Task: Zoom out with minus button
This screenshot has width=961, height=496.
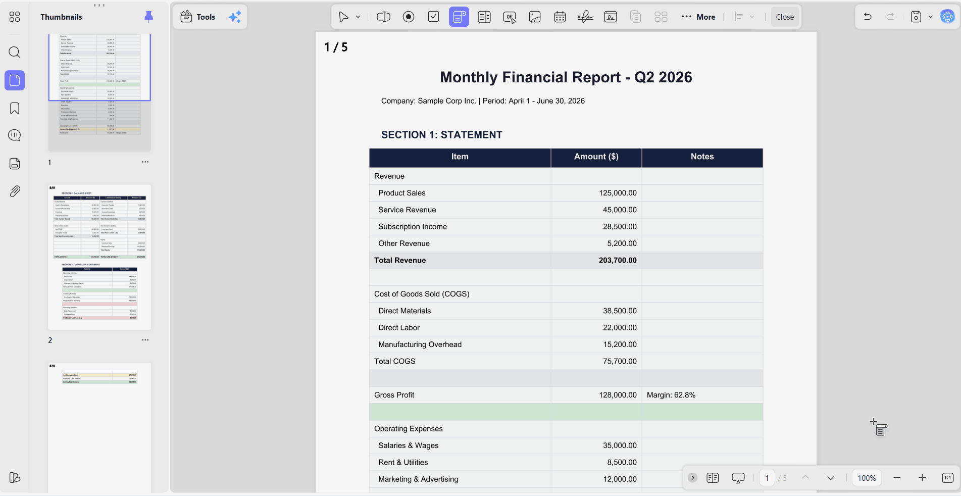Action: click(x=897, y=478)
